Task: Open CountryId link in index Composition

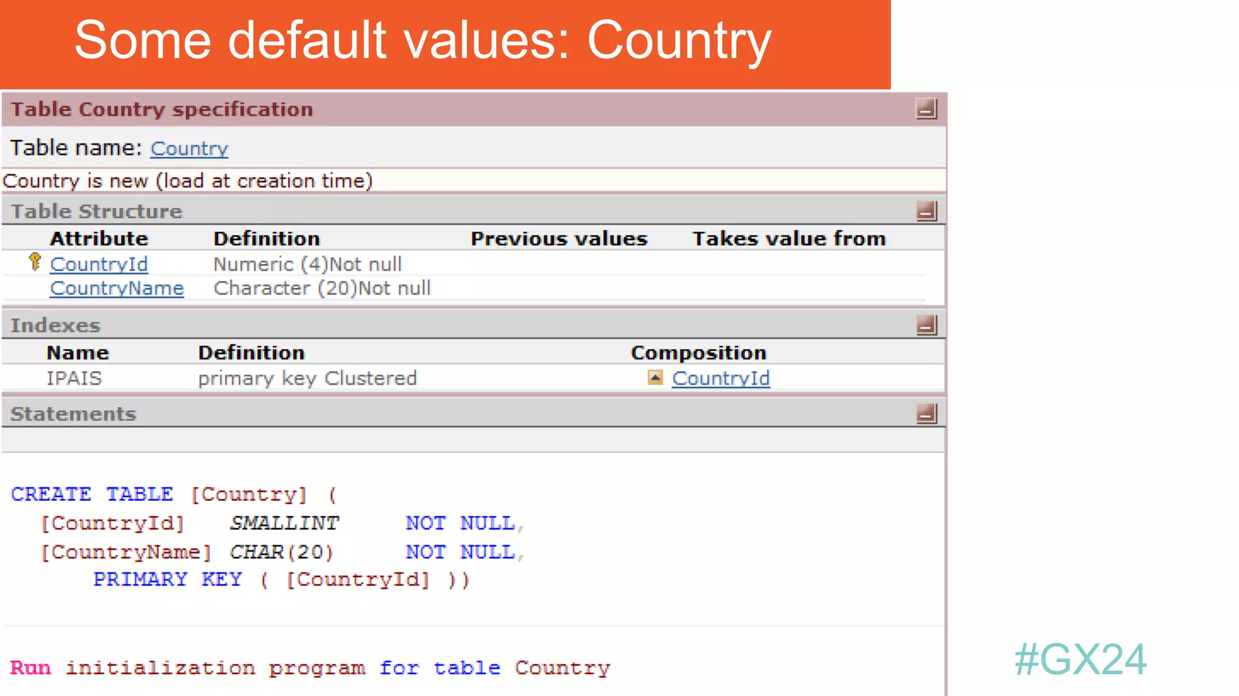Action: pos(721,379)
